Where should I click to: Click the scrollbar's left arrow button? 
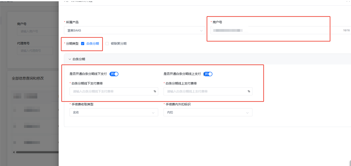point(14,152)
